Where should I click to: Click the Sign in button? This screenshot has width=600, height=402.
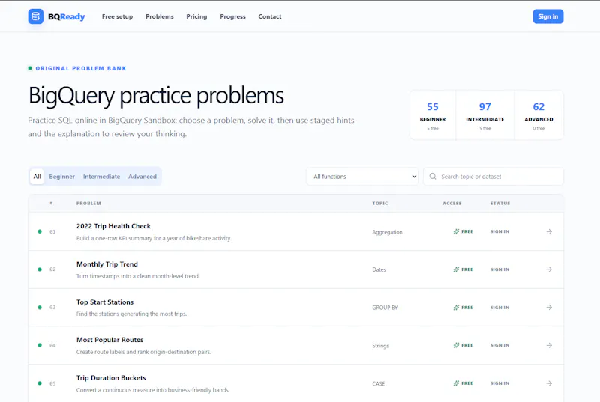point(548,16)
